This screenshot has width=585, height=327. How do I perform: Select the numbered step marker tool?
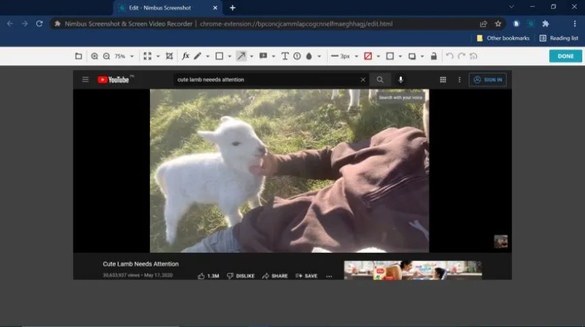click(x=297, y=56)
